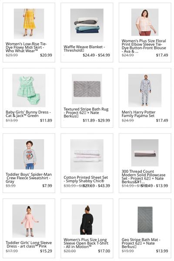Open Textured Stripe Bath Rug product link

pyautogui.click(x=86, y=113)
